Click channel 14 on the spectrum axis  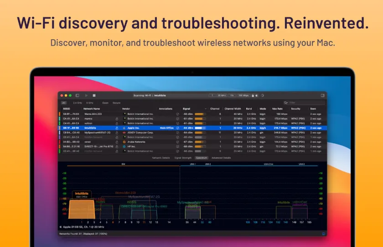(169, 222)
